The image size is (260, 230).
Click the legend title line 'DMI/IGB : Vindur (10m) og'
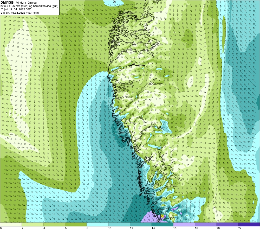point(18,3)
